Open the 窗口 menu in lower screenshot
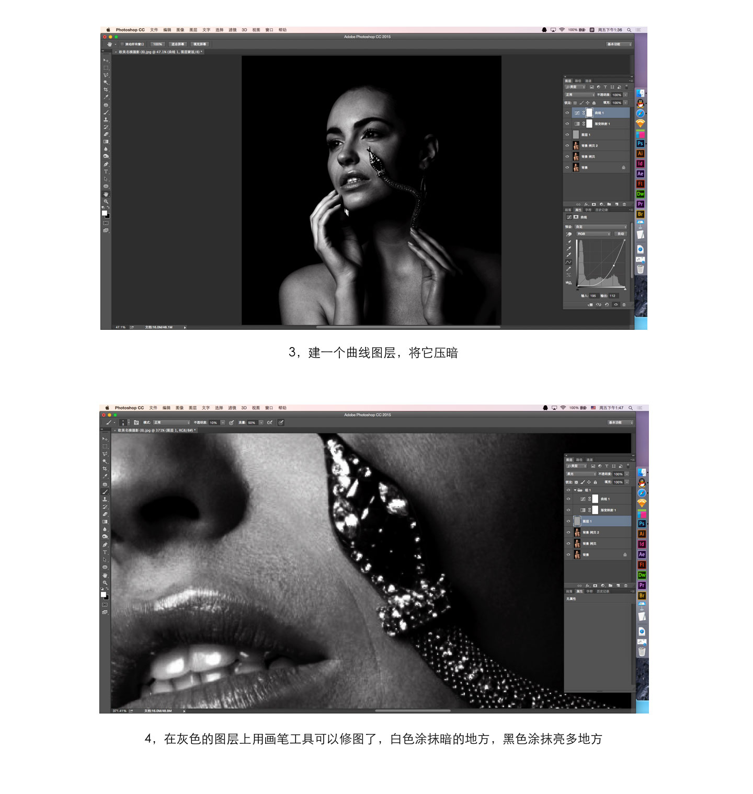The image size is (753, 794). (269, 408)
